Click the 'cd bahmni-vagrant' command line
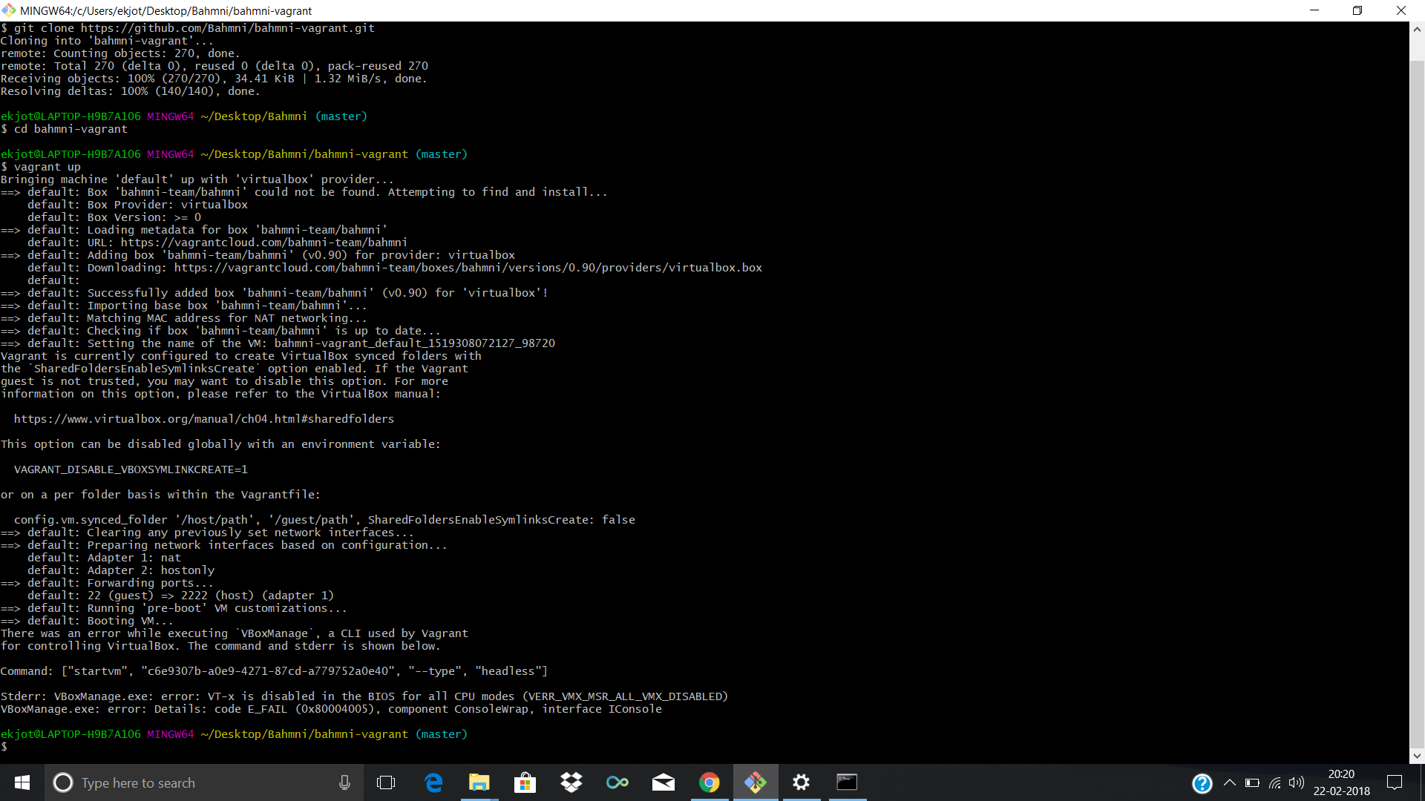Screen dimensions: 1425x801 [x=65, y=129]
